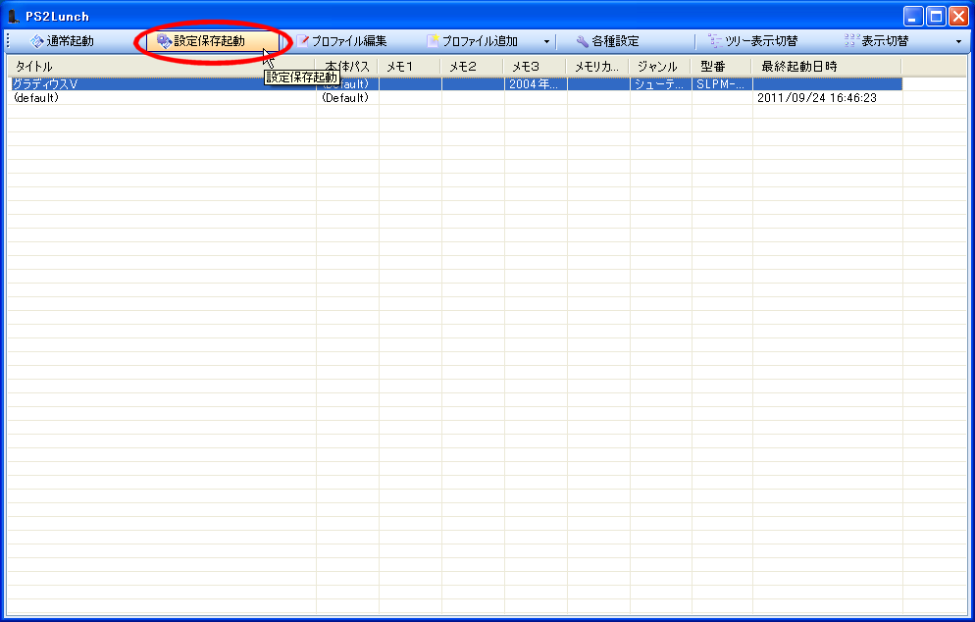
Task: Click the 設定保存起動 toolbar button
Action: click(x=213, y=41)
